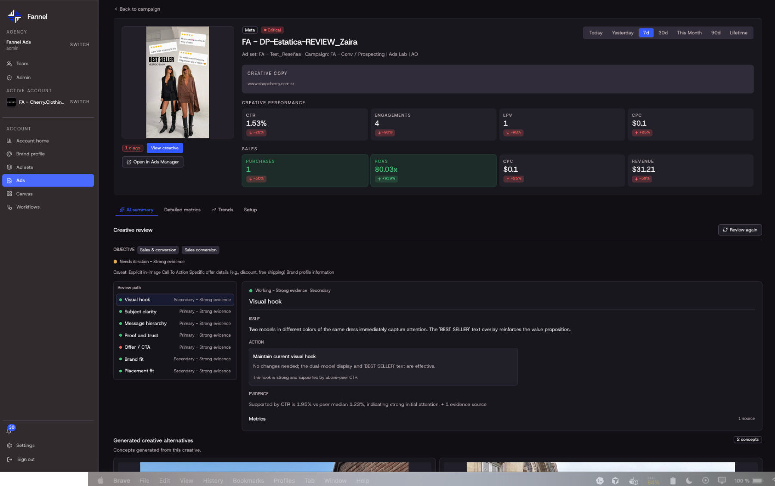This screenshot has height=486, width=775.
Task: Click the Canvas grid icon
Action: click(x=9, y=194)
